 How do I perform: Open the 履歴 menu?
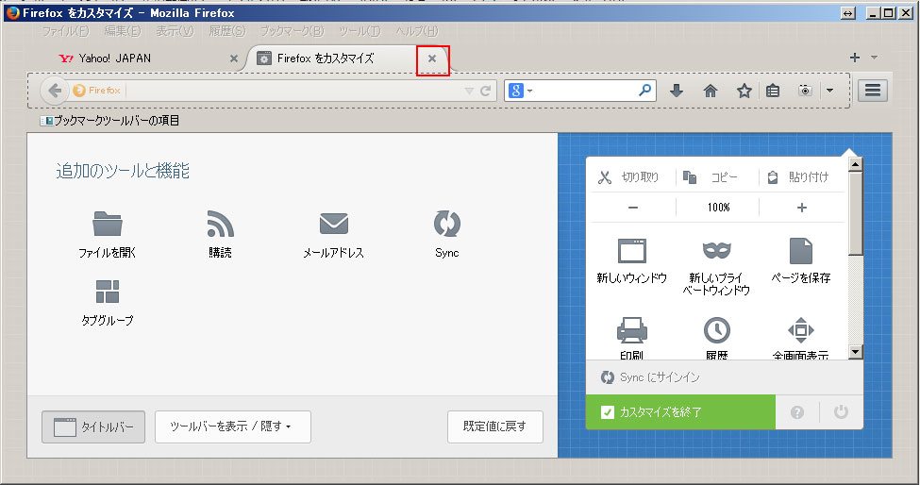point(227,31)
